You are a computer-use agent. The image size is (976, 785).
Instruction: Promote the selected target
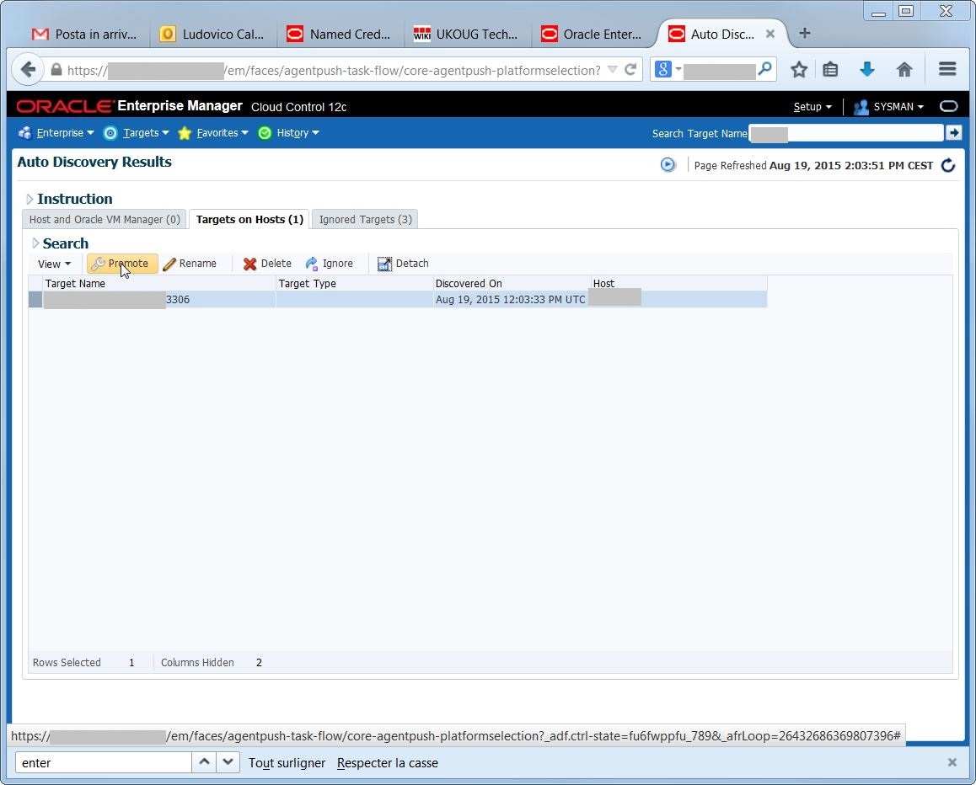tap(122, 263)
